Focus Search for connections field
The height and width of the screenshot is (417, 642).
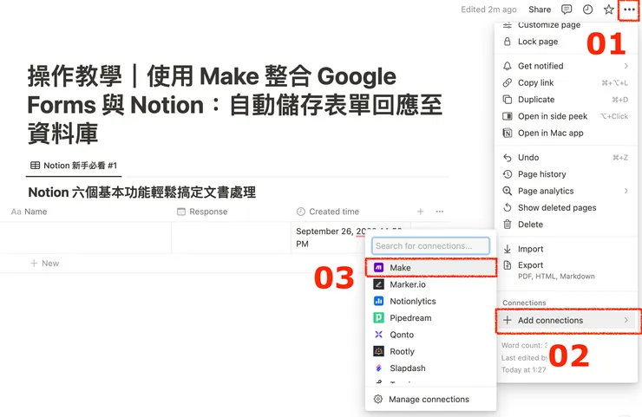coord(430,246)
